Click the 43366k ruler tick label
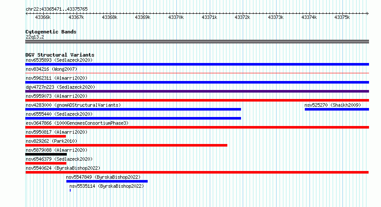Viewport: 381px width, 207px height. tap(43, 18)
